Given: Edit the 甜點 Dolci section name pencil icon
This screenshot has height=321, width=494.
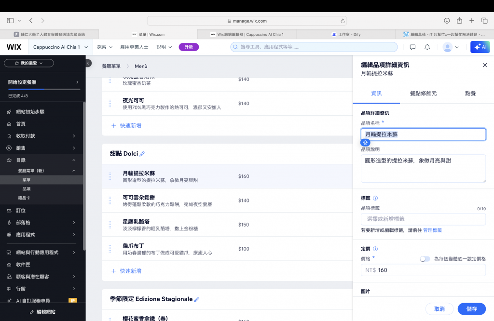Looking at the screenshot, I should point(142,154).
